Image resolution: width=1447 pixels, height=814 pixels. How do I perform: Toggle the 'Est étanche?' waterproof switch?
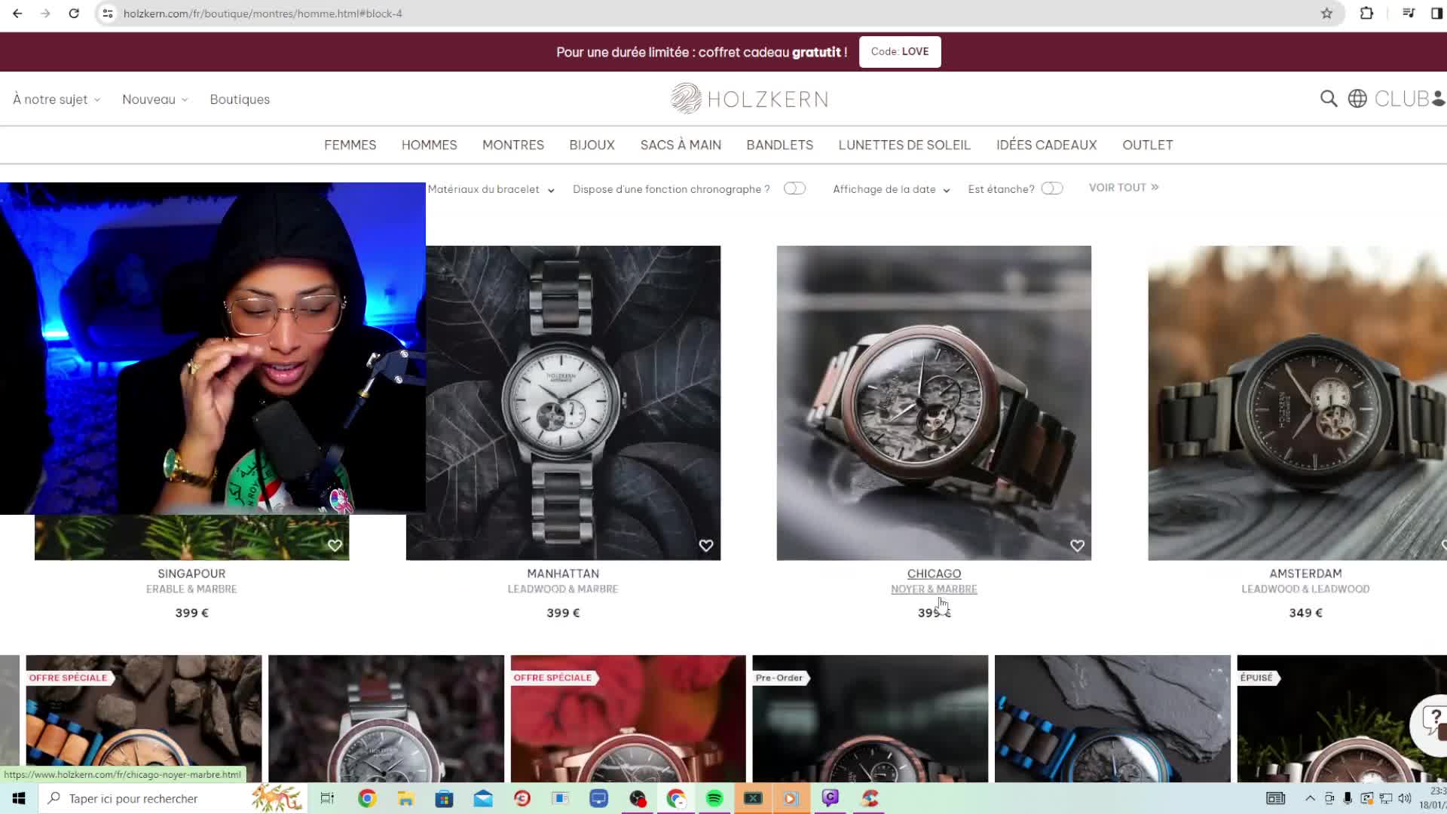tap(1052, 188)
